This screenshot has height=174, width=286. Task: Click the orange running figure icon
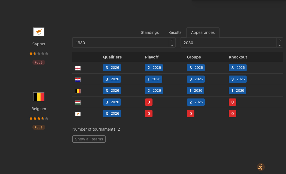[x=261, y=167]
